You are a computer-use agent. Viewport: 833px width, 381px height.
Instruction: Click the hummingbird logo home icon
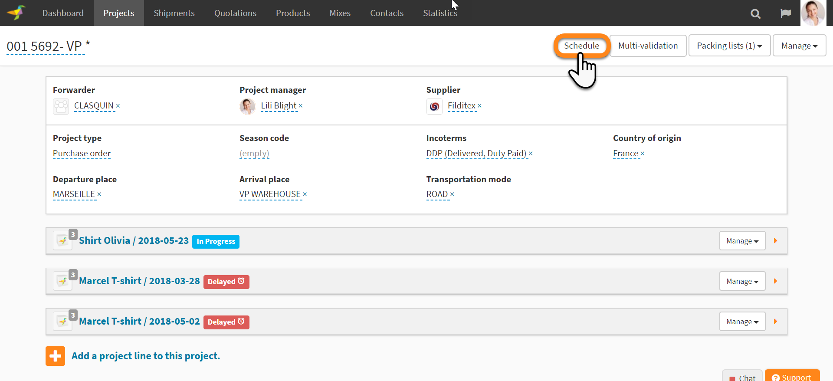point(16,13)
